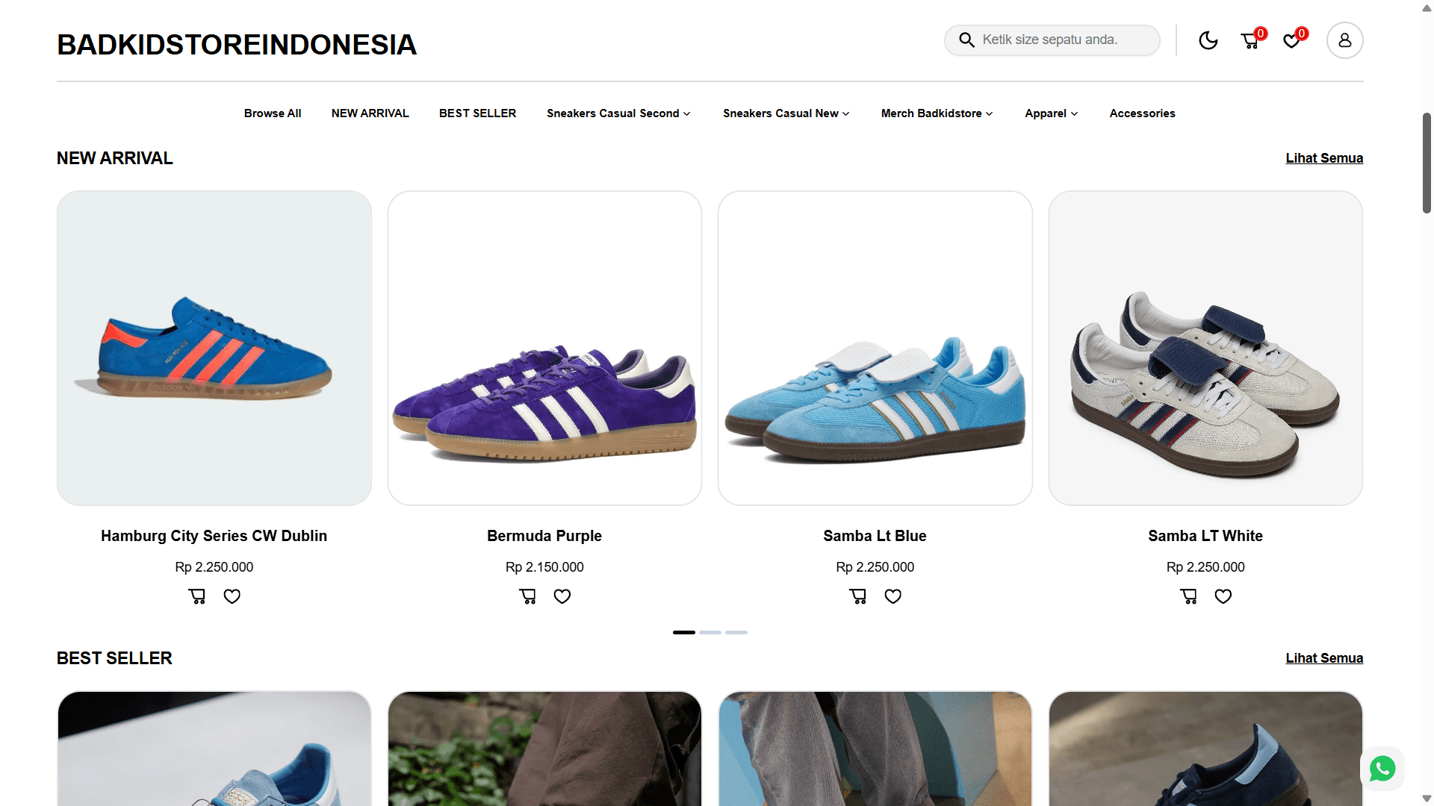The height and width of the screenshot is (806, 1434).
Task: Open the WhatsApp chat icon
Action: click(1382, 769)
